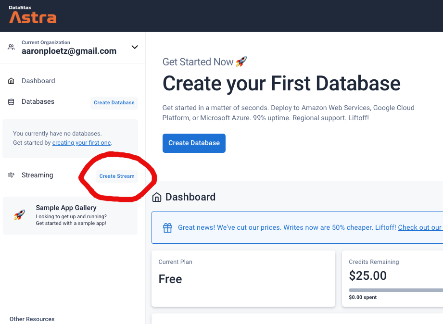Click the gift icon in news banner
This screenshot has width=443, height=324.
pyautogui.click(x=167, y=228)
